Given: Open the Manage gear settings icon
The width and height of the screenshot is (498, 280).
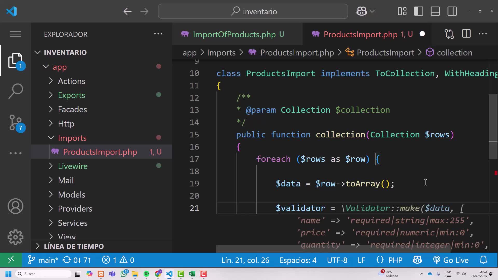Looking at the screenshot, I should [x=16, y=237].
